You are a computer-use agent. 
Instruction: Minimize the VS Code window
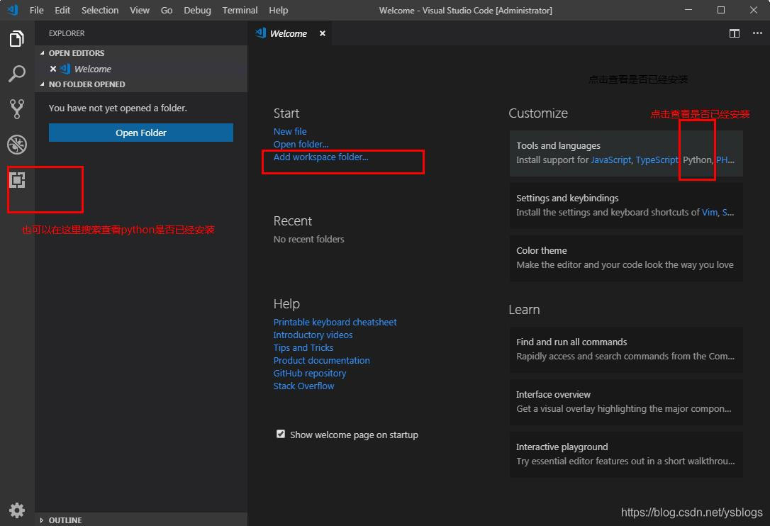click(x=688, y=10)
